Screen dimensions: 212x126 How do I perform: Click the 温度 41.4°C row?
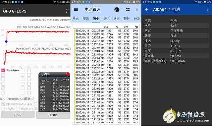(177, 46)
